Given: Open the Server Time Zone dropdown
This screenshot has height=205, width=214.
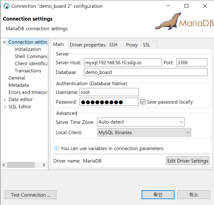Looking at the screenshot, I should point(141,122).
